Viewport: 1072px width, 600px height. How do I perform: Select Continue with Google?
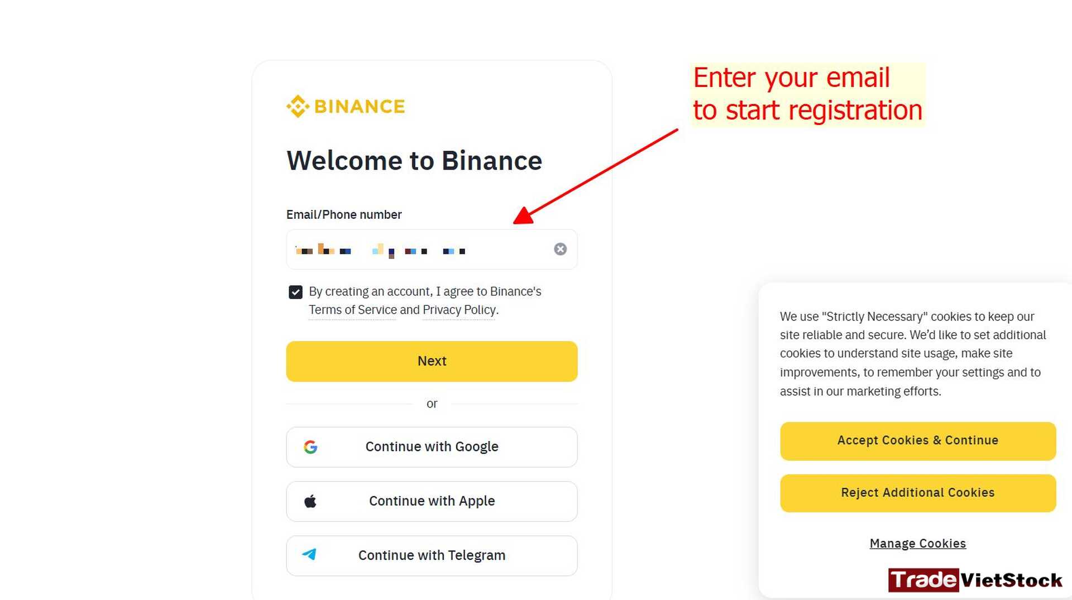point(432,447)
